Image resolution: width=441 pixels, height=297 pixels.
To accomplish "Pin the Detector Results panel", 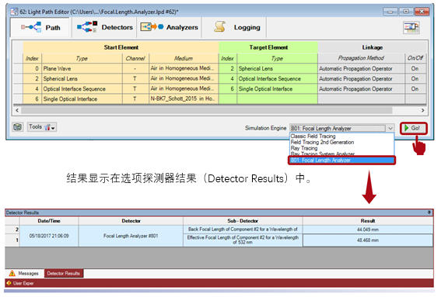I will tap(429, 212).
